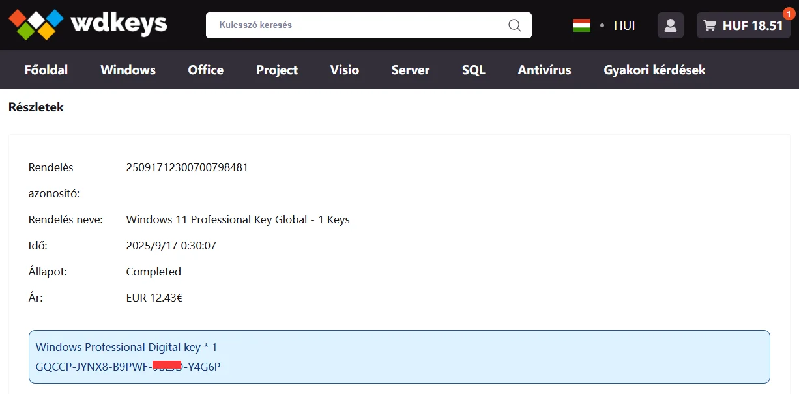This screenshot has width=799, height=394.
Task: Open the user account icon
Action: pyautogui.click(x=670, y=25)
